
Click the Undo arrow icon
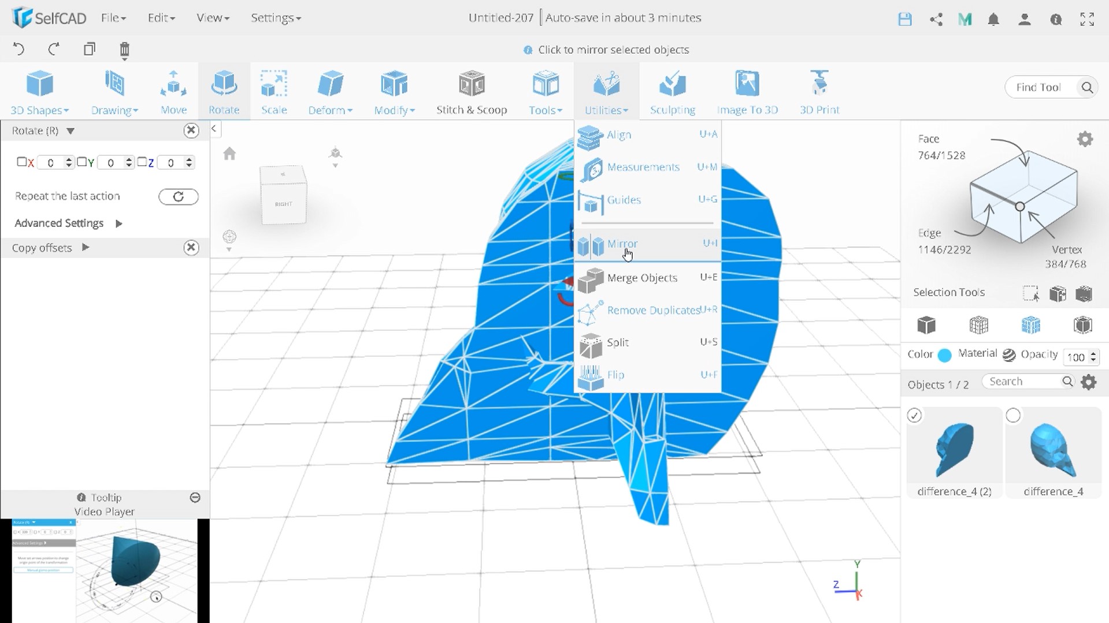[x=18, y=49]
